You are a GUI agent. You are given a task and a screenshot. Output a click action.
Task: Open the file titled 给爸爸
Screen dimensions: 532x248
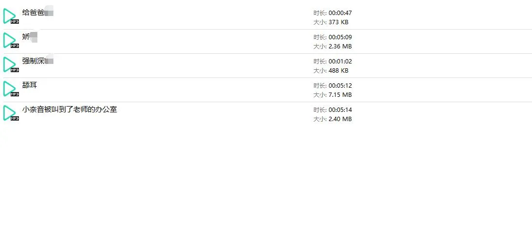coord(33,13)
